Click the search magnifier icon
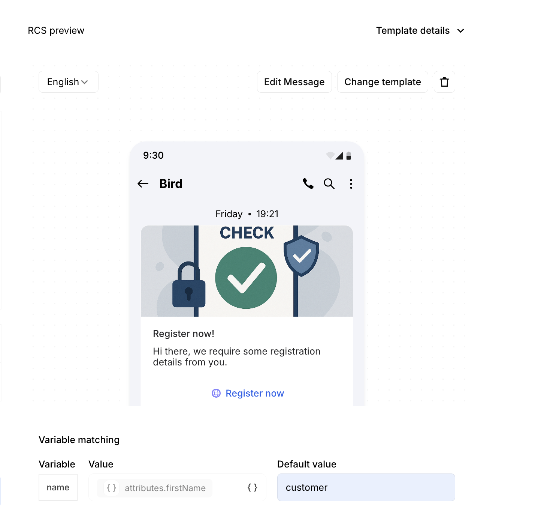Image resolution: width=544 pixels, height=520 pixels. tap(329, 183)
